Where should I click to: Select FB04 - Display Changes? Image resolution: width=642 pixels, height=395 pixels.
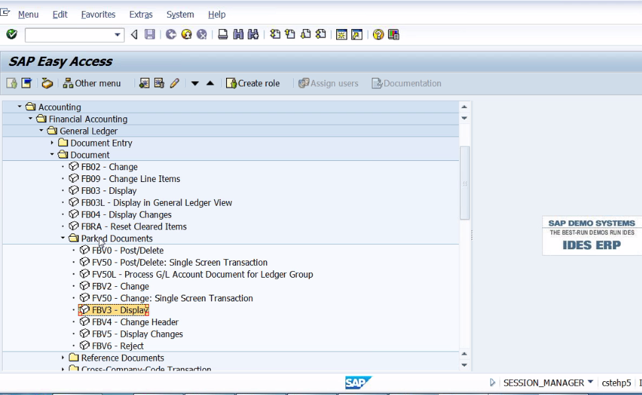126,214
